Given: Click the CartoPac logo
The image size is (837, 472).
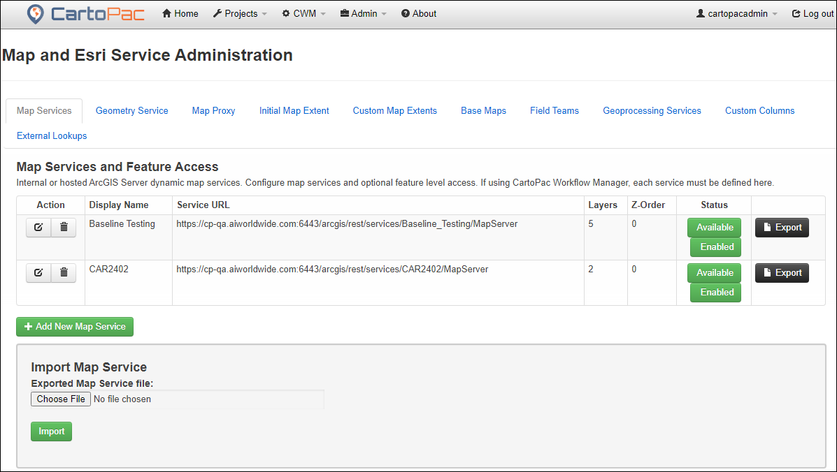Looking at the screenshot, I should click(85, 14).
